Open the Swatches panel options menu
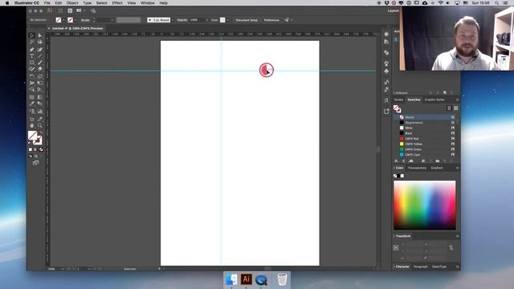Image resolution: width=514 pixels, height=289 pixels. click(x=457, y=100)
